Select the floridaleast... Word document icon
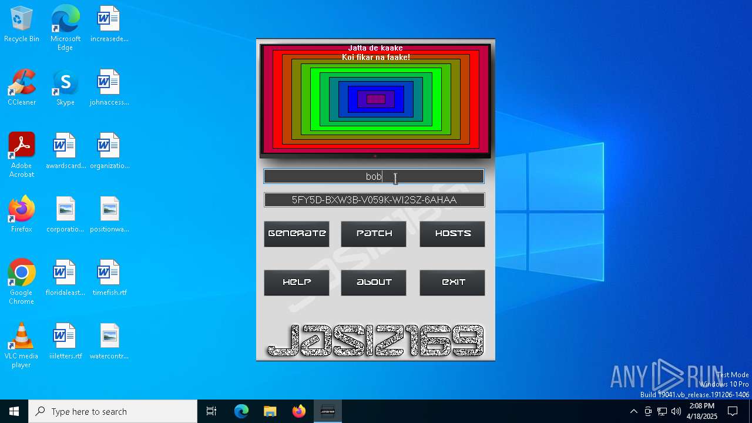Viewport: 752px width, 423px height. point(66,278)
